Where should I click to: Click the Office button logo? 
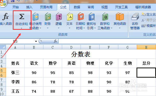point(3,3)
